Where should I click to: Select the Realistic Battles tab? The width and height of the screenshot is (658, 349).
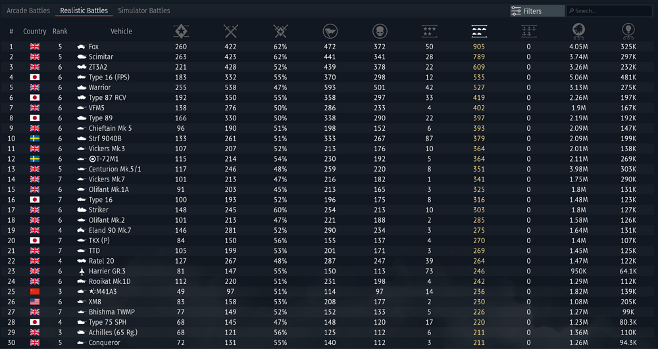[84, 11]
